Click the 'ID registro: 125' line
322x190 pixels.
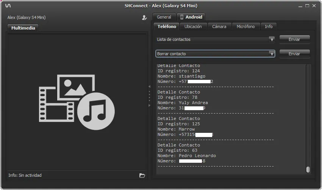pyautogui.click(x=179, y=124)
